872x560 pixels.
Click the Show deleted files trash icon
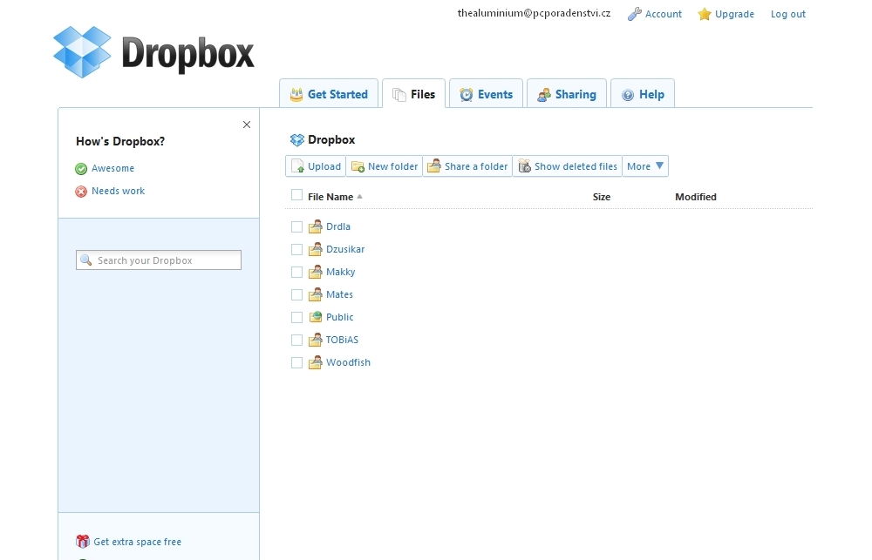click(524, 165)
